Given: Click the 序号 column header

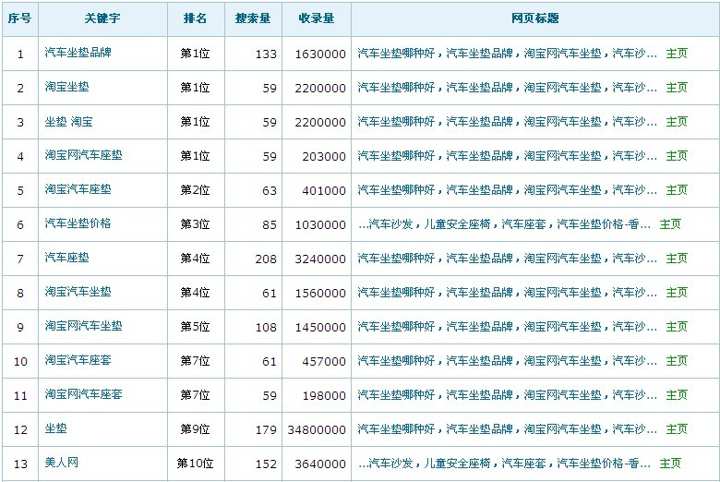Looking at the screenshot, I should coord(19,18).
